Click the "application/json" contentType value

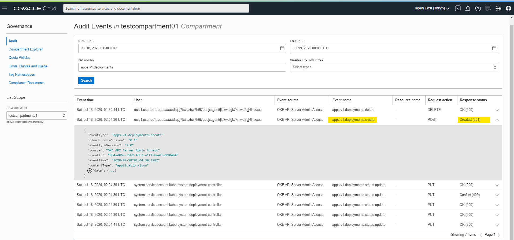point(132,165)
